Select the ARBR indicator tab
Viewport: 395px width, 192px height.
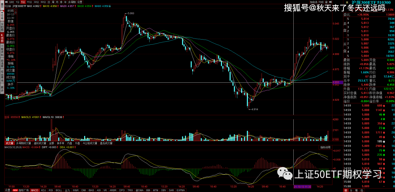(113, 190)
